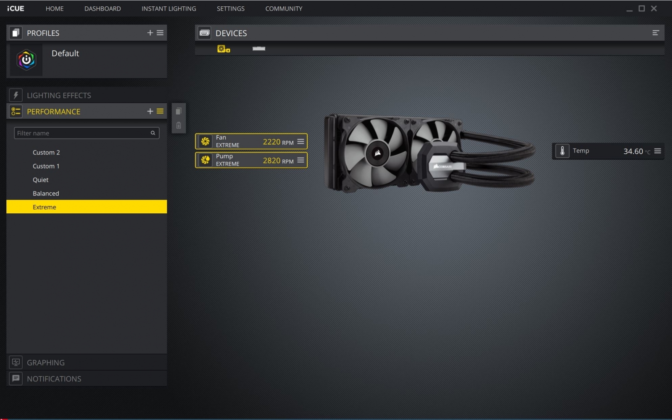Click the Fan tile fan icon
The width and height of the screenshot is (672, 420).
coord(206,142)
